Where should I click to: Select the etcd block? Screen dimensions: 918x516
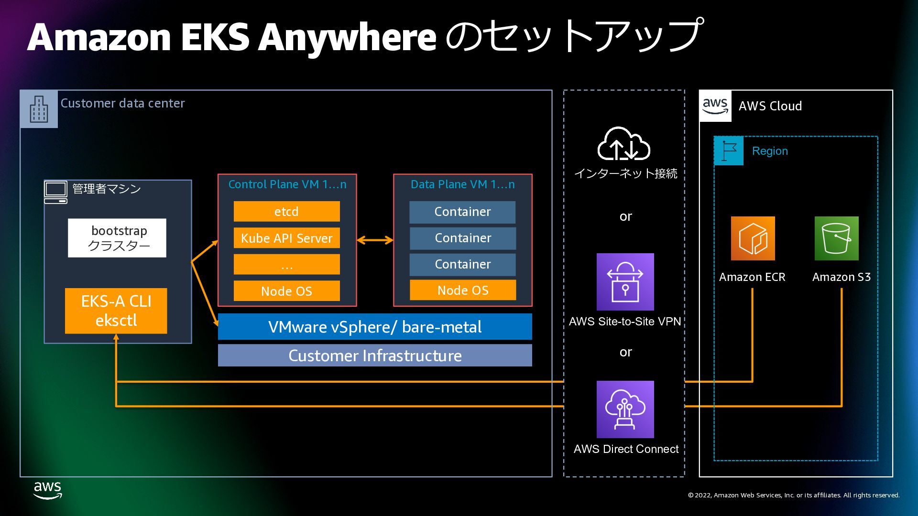pyautogui.click(x=286, y=211)
